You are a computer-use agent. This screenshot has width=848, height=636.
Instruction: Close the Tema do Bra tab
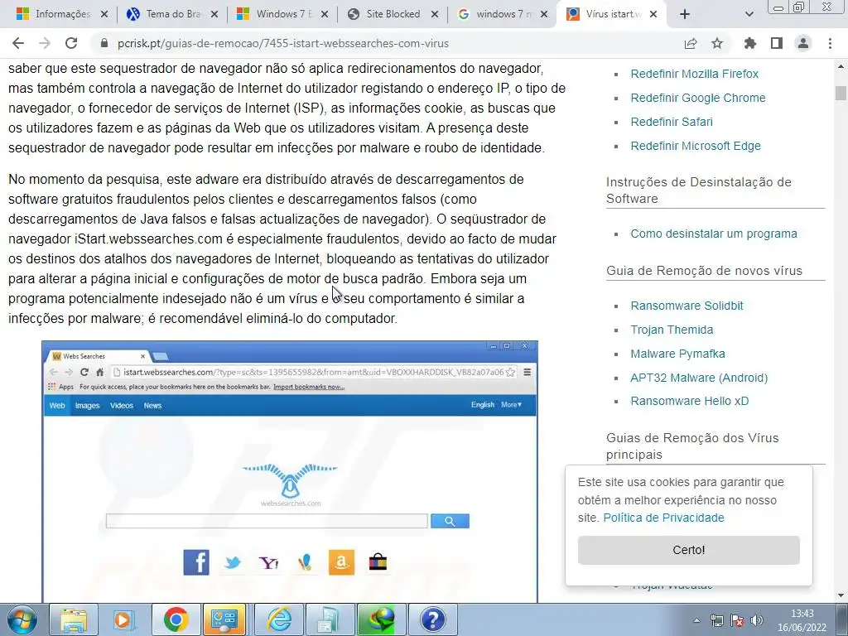click(x=214, y=14)
